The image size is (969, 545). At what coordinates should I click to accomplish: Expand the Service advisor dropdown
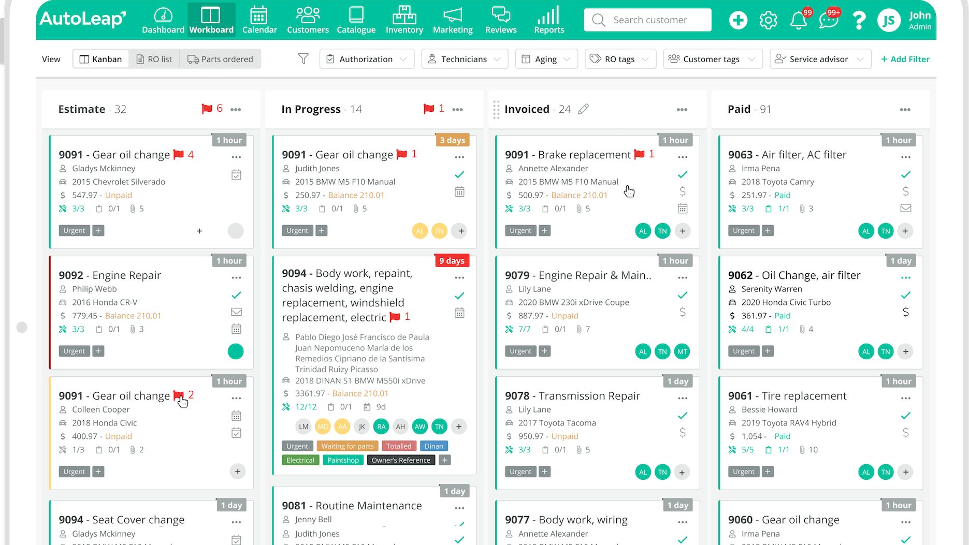click(x=820, y=59)
